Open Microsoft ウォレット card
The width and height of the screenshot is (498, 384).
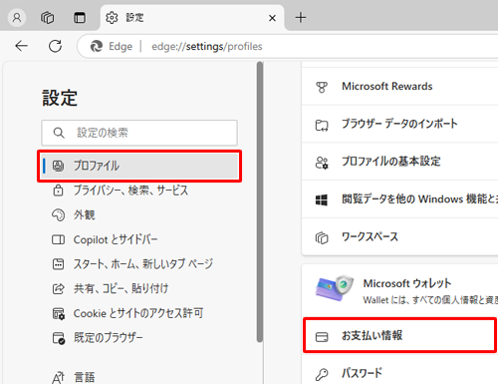coord(399,291)
